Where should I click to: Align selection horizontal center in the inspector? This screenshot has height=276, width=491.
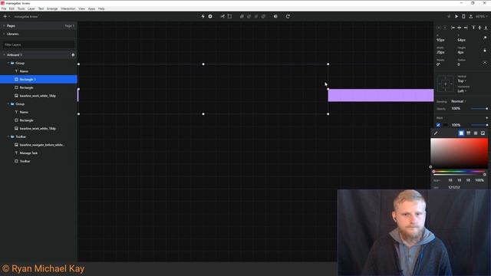tap(459, 28)
